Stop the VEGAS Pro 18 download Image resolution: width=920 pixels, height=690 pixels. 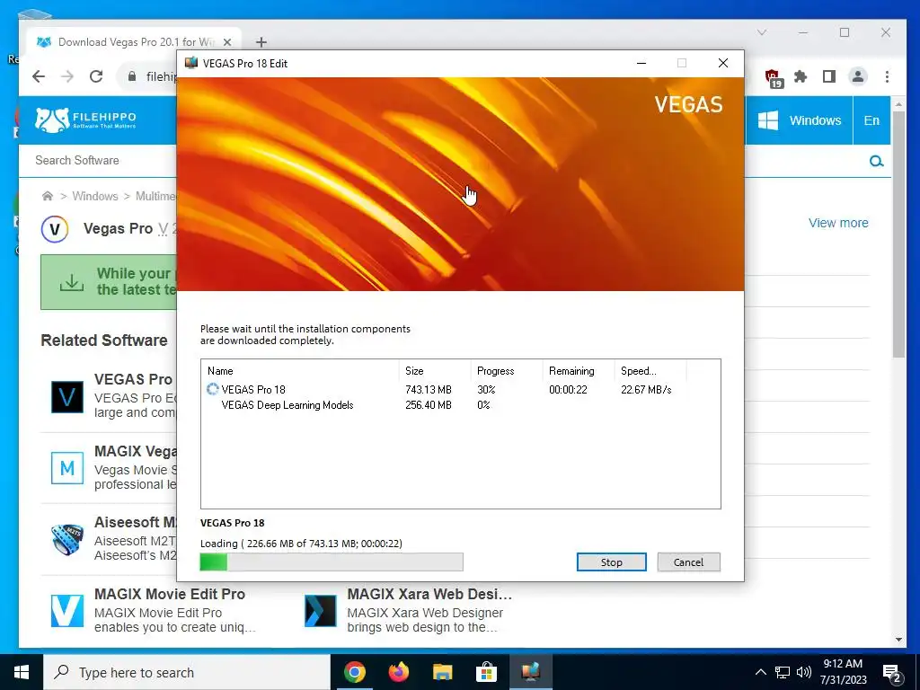pyautogui.click(x=611, y=562)
